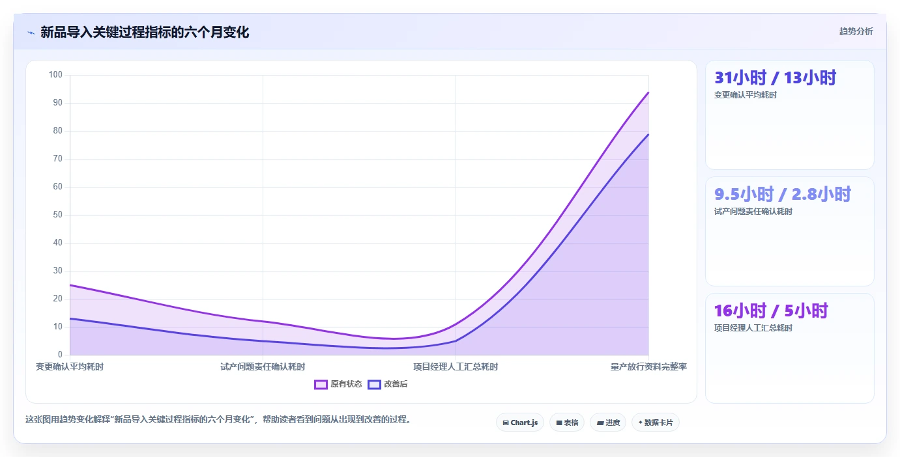Viewport: 900px width, 457px height.
Task: Click the 原有状态 legend label
Action: coord(346,384)
